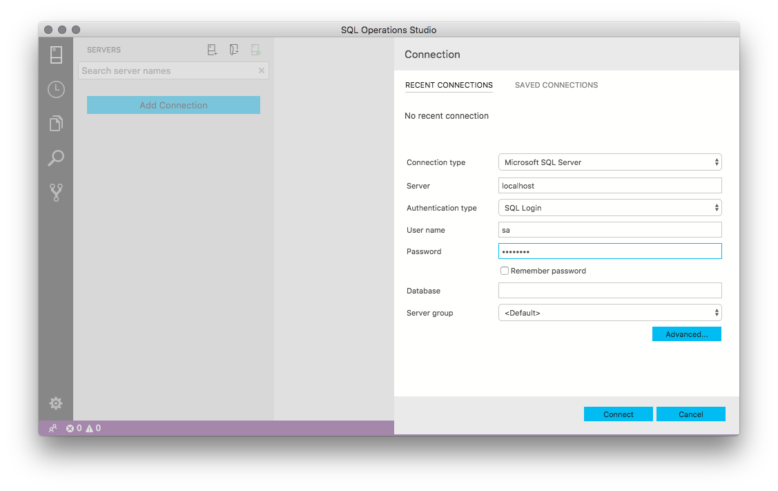Open the Connection type dropdown
Image resolution: width=778 pixels, height=491 pixels.
[x=610, y=162]
